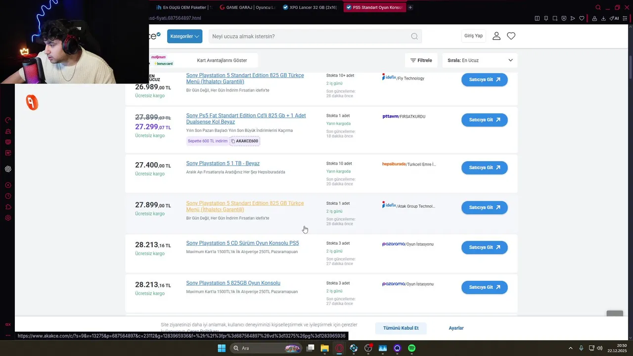The image size is (633, 356).
Task: Go to seller for PS5 CD Sürüm pazarama offer
Action: click(485, 247)
